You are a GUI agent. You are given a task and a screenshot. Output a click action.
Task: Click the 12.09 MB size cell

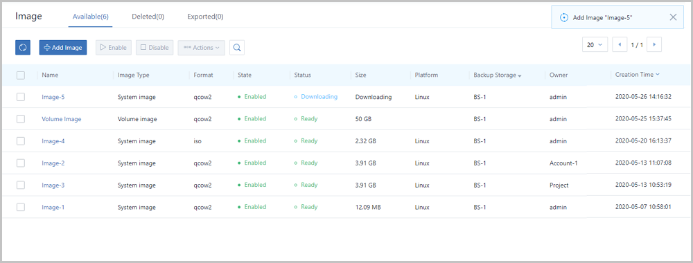click(x=369, y=208)
